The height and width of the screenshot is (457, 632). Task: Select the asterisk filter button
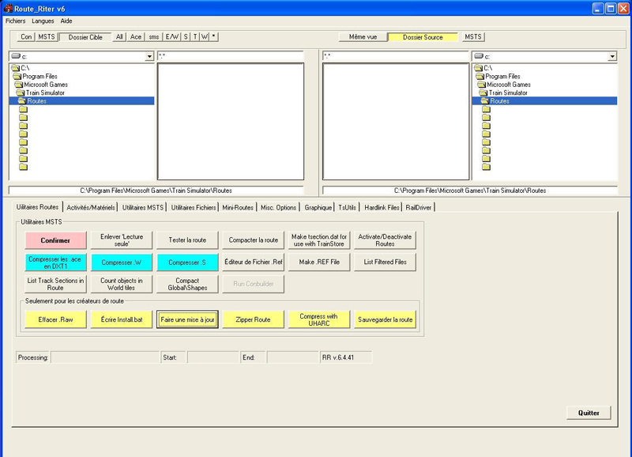click(x=214, y=36)
